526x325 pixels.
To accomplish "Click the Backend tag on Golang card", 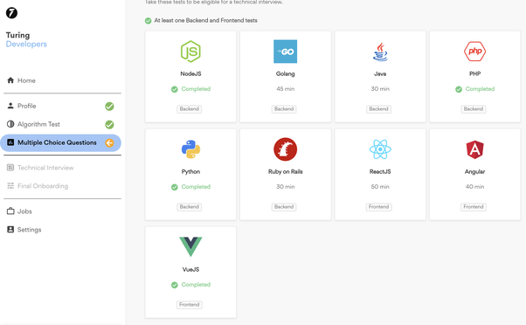I will [284, 109].
